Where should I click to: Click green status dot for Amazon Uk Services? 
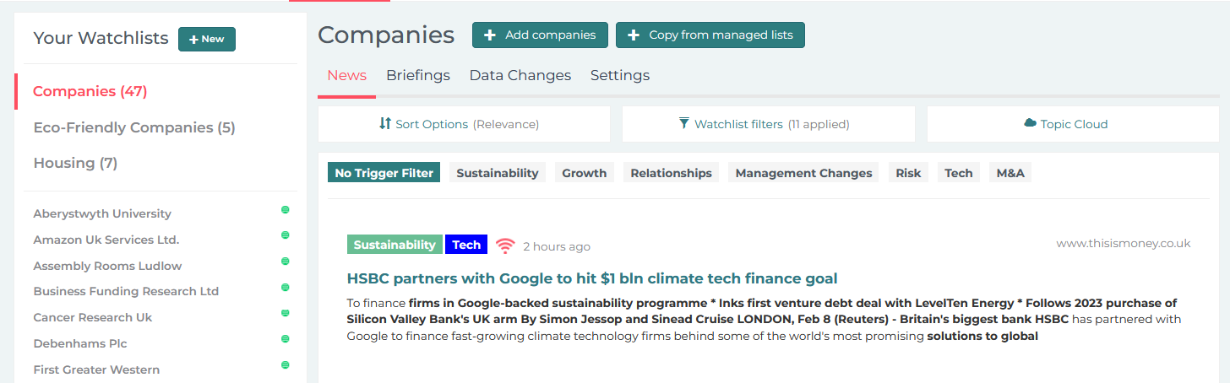pyautogui.click(x=286, y=235)
